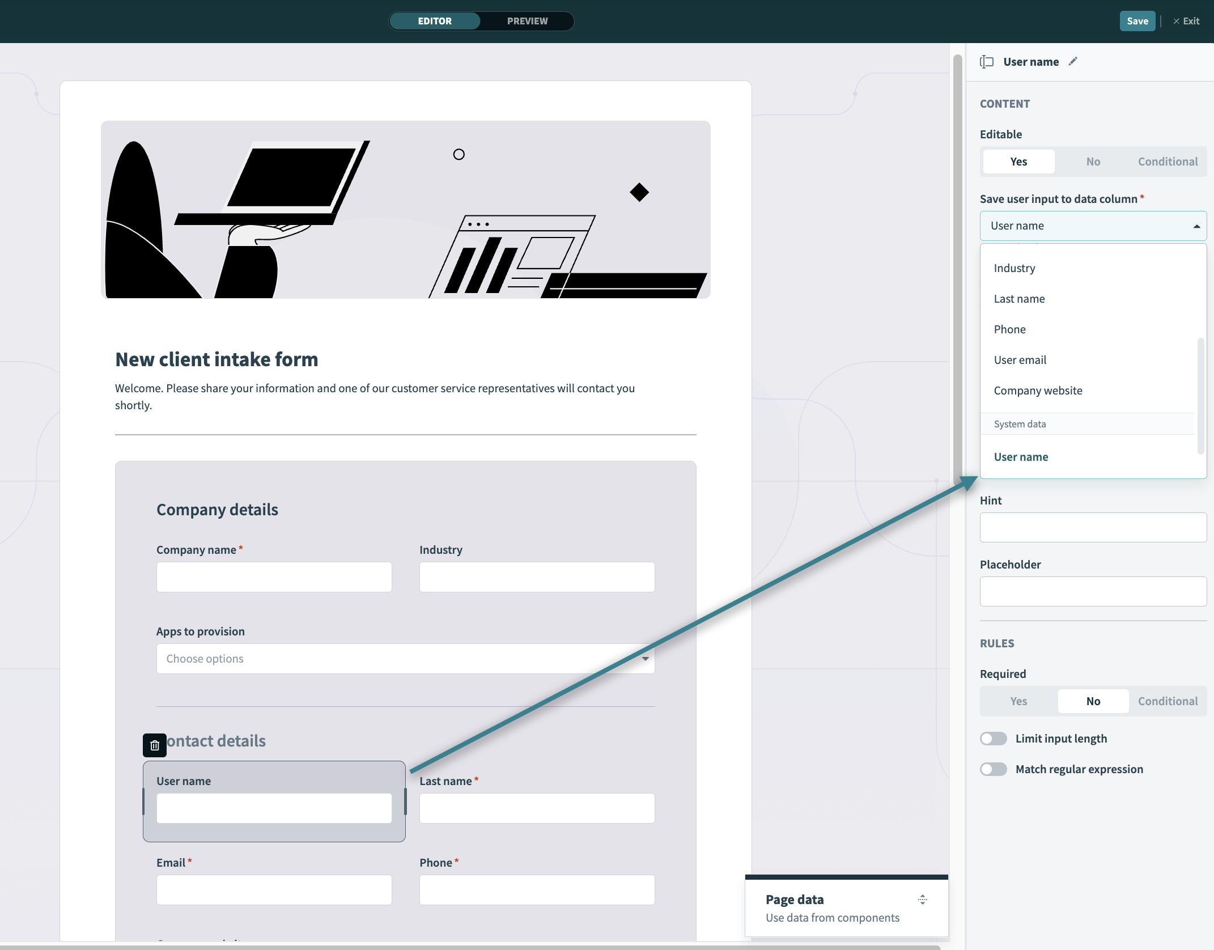Click the edit pencil icon next to User name

pyautogui.click(x=1073, y=61)
